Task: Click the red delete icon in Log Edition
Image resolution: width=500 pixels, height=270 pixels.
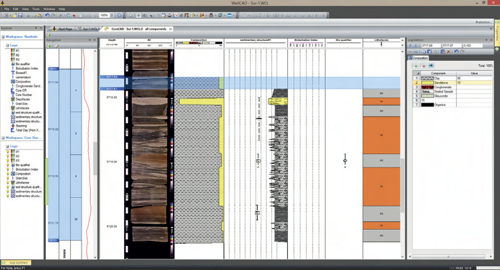Action: tap(449, 52)
